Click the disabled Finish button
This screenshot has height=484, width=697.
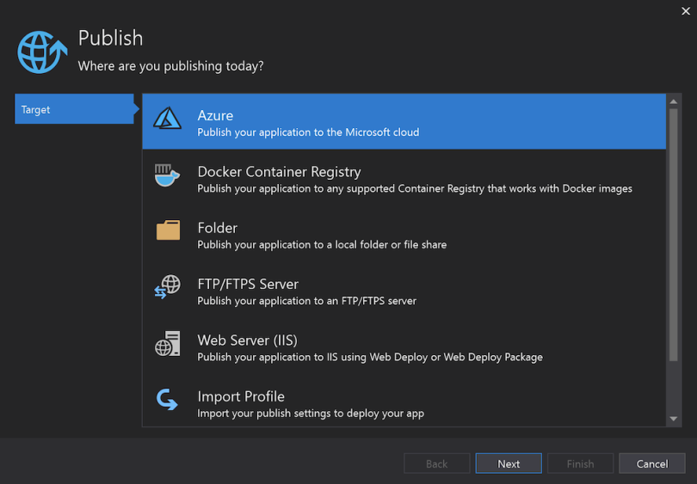point(580,463)
